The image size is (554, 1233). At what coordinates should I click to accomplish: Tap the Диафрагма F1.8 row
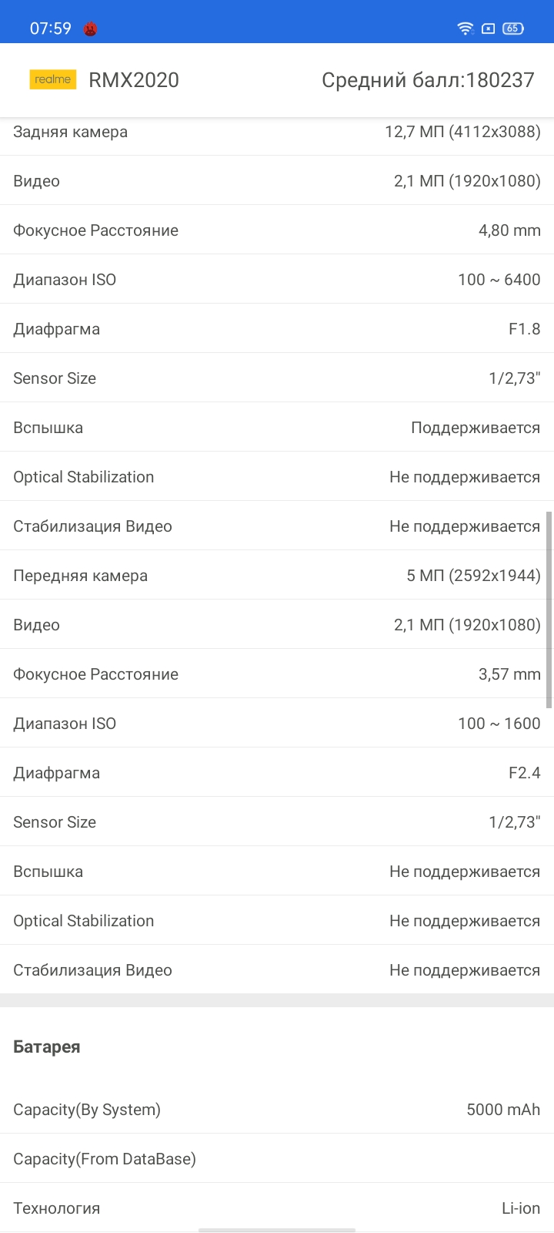coord(277,328)
